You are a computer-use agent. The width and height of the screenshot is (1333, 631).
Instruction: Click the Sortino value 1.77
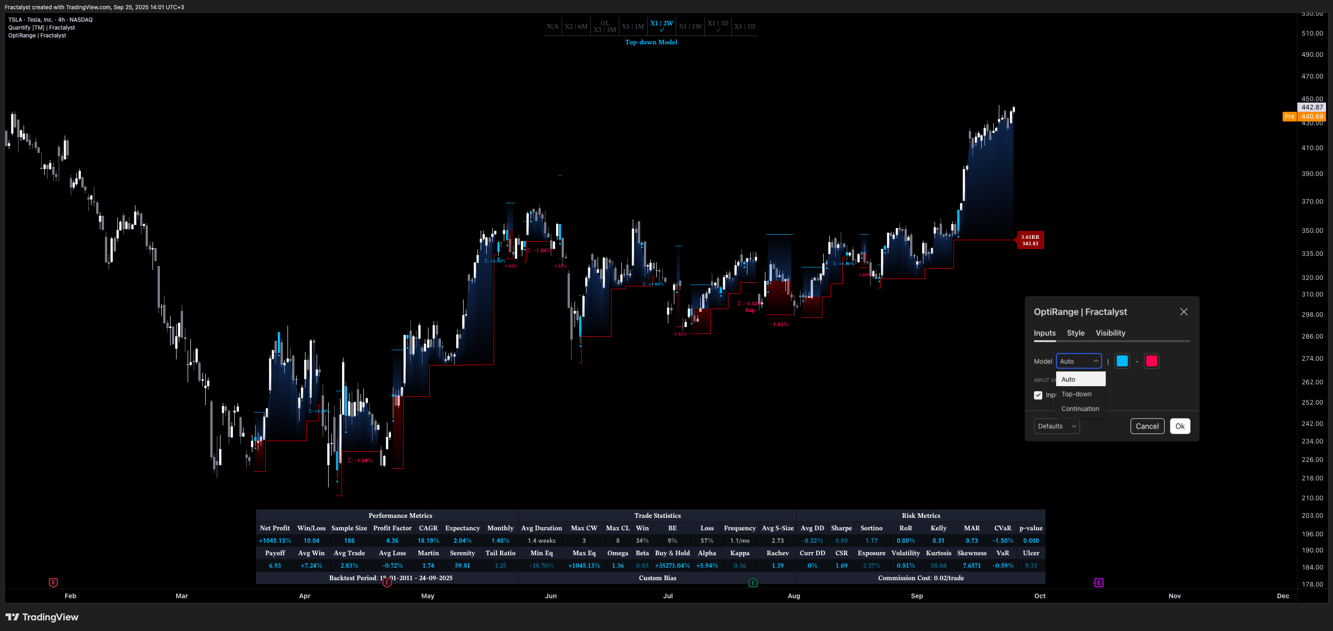click(871, 540)
